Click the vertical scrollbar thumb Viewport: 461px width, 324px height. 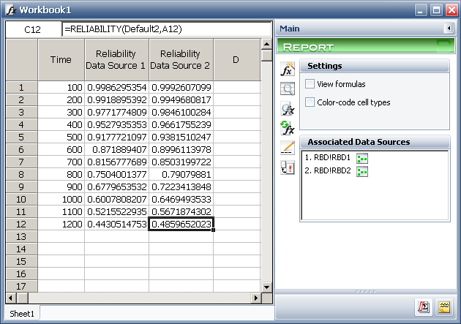(x=266, y=56)
